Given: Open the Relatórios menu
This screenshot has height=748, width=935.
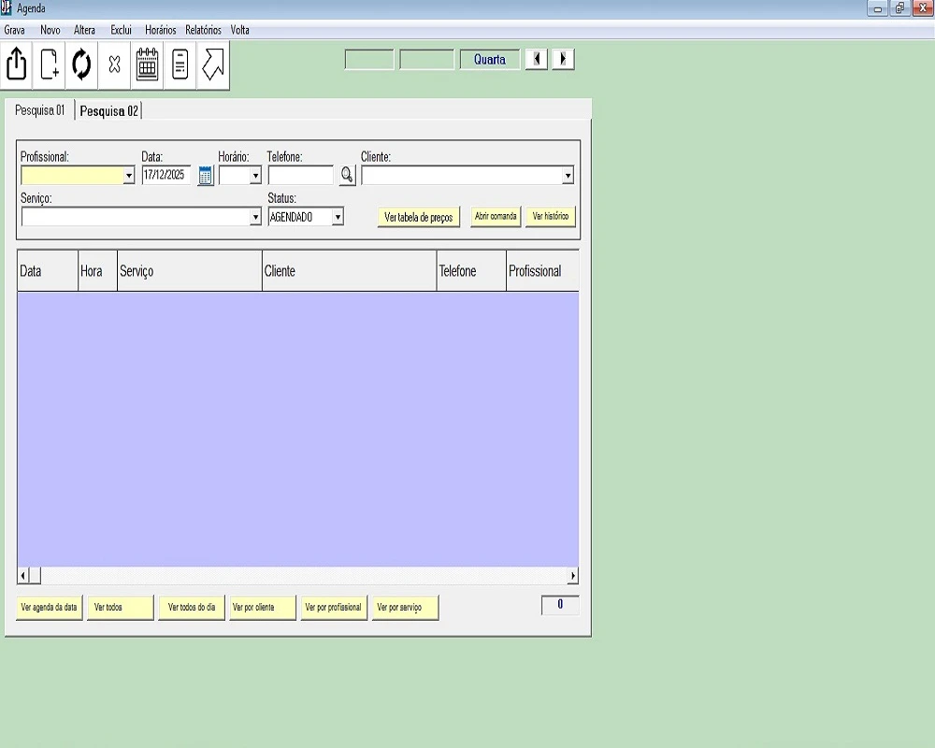Looking at the screenshot, I should tap(203, 30).
